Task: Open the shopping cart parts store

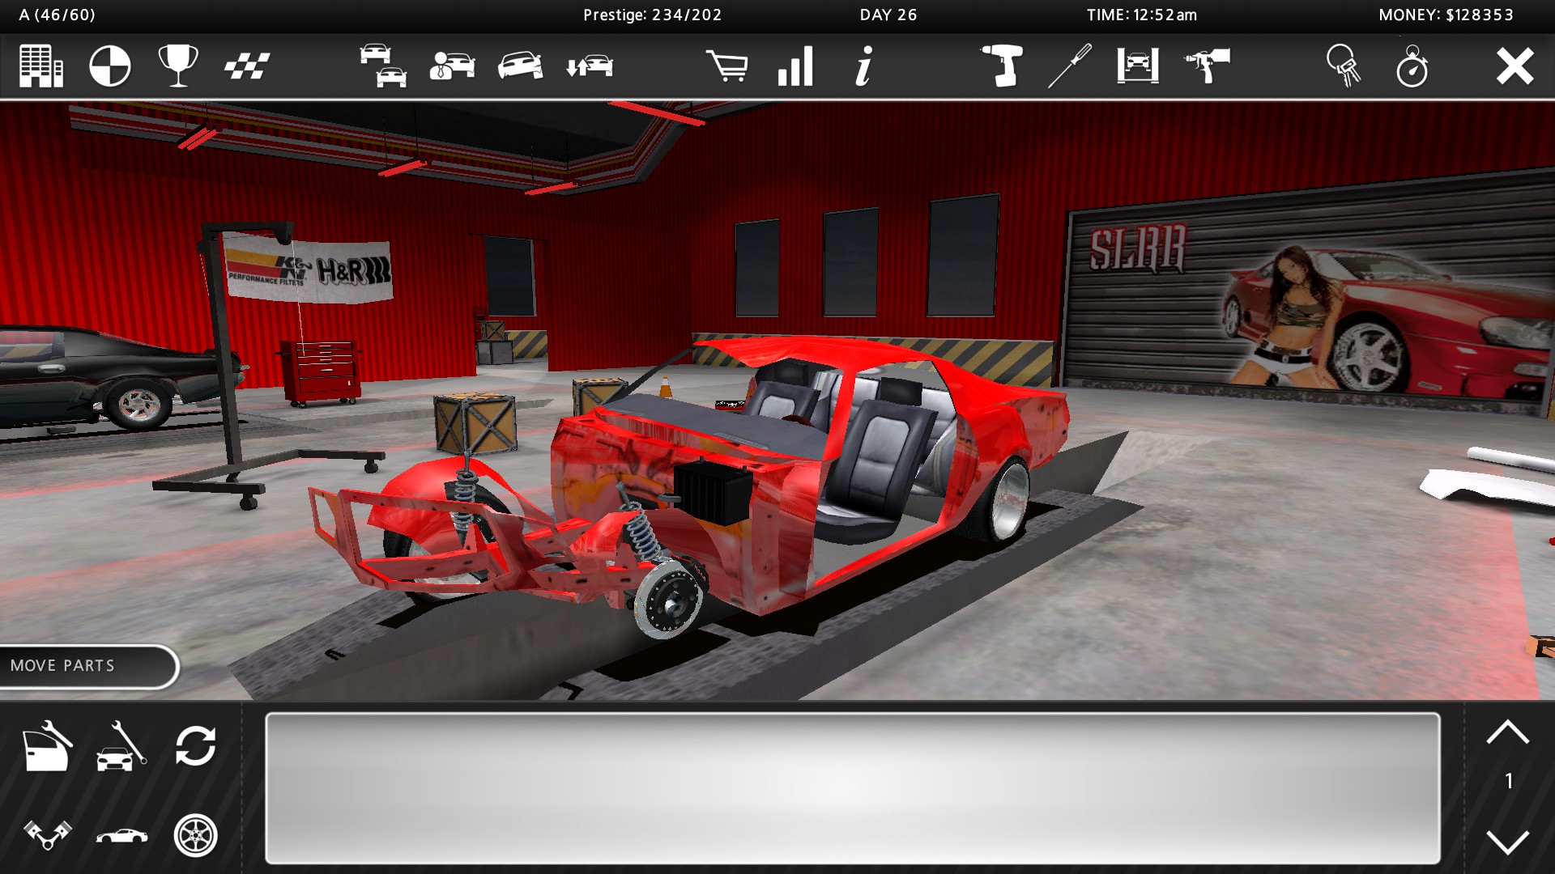Action: point(726,66)
